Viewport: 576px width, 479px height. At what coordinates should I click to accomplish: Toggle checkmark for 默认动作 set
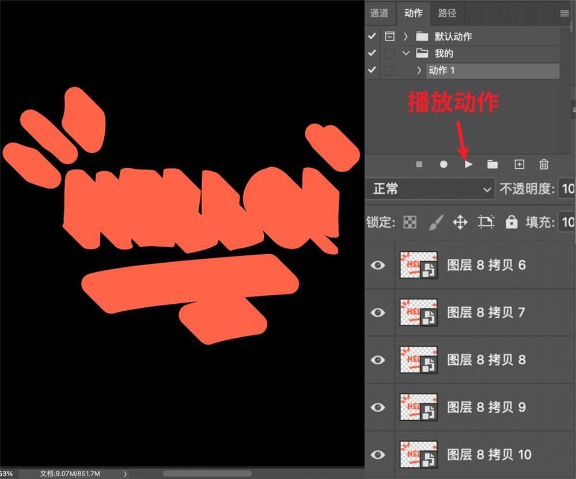point(372,36)
